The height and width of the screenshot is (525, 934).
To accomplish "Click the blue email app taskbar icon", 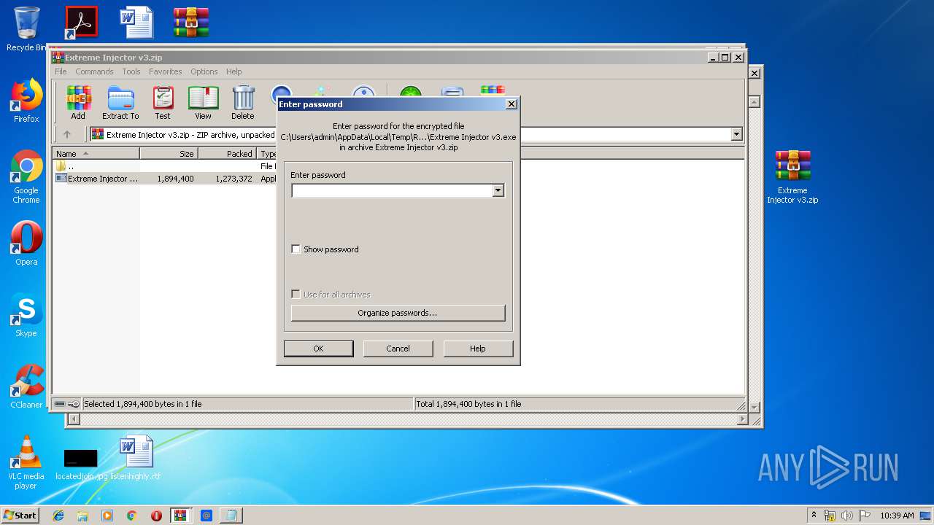I will tap(207, 516).
